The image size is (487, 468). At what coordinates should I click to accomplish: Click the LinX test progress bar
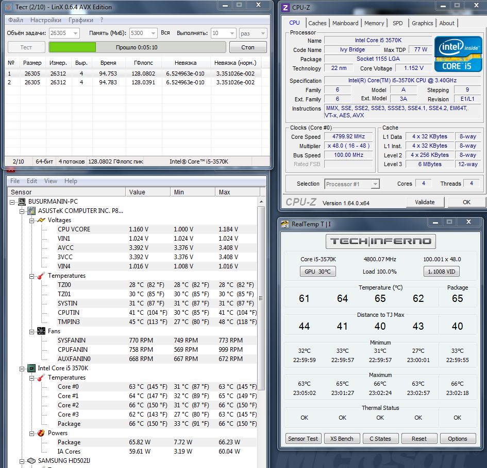137,47
